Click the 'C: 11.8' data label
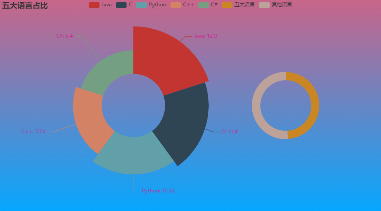 [229, 132]
